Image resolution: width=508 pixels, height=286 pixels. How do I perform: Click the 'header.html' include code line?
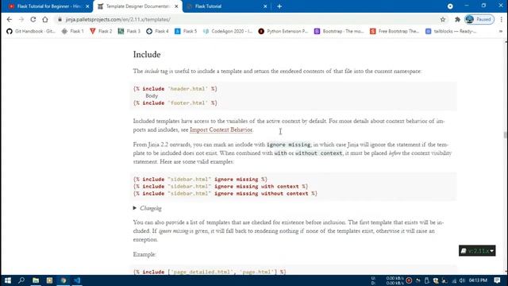tap(175, 88)
